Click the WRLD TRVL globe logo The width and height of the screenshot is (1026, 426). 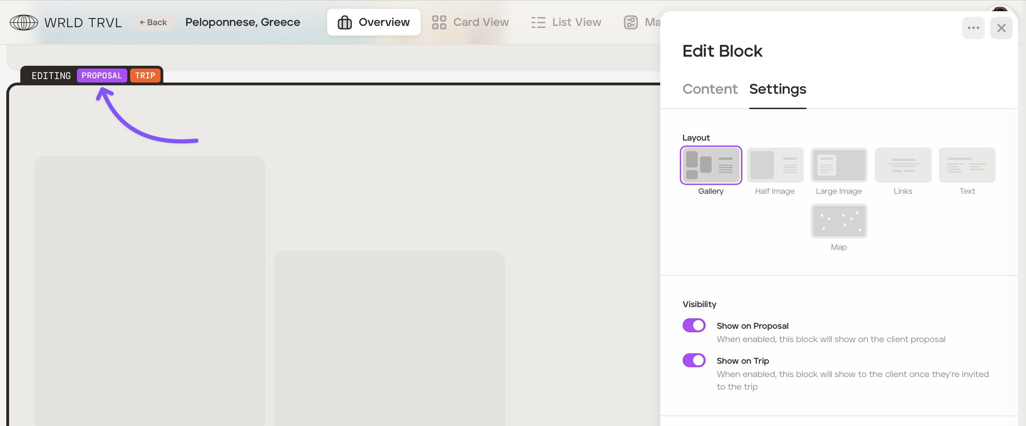tap(23, 22)
